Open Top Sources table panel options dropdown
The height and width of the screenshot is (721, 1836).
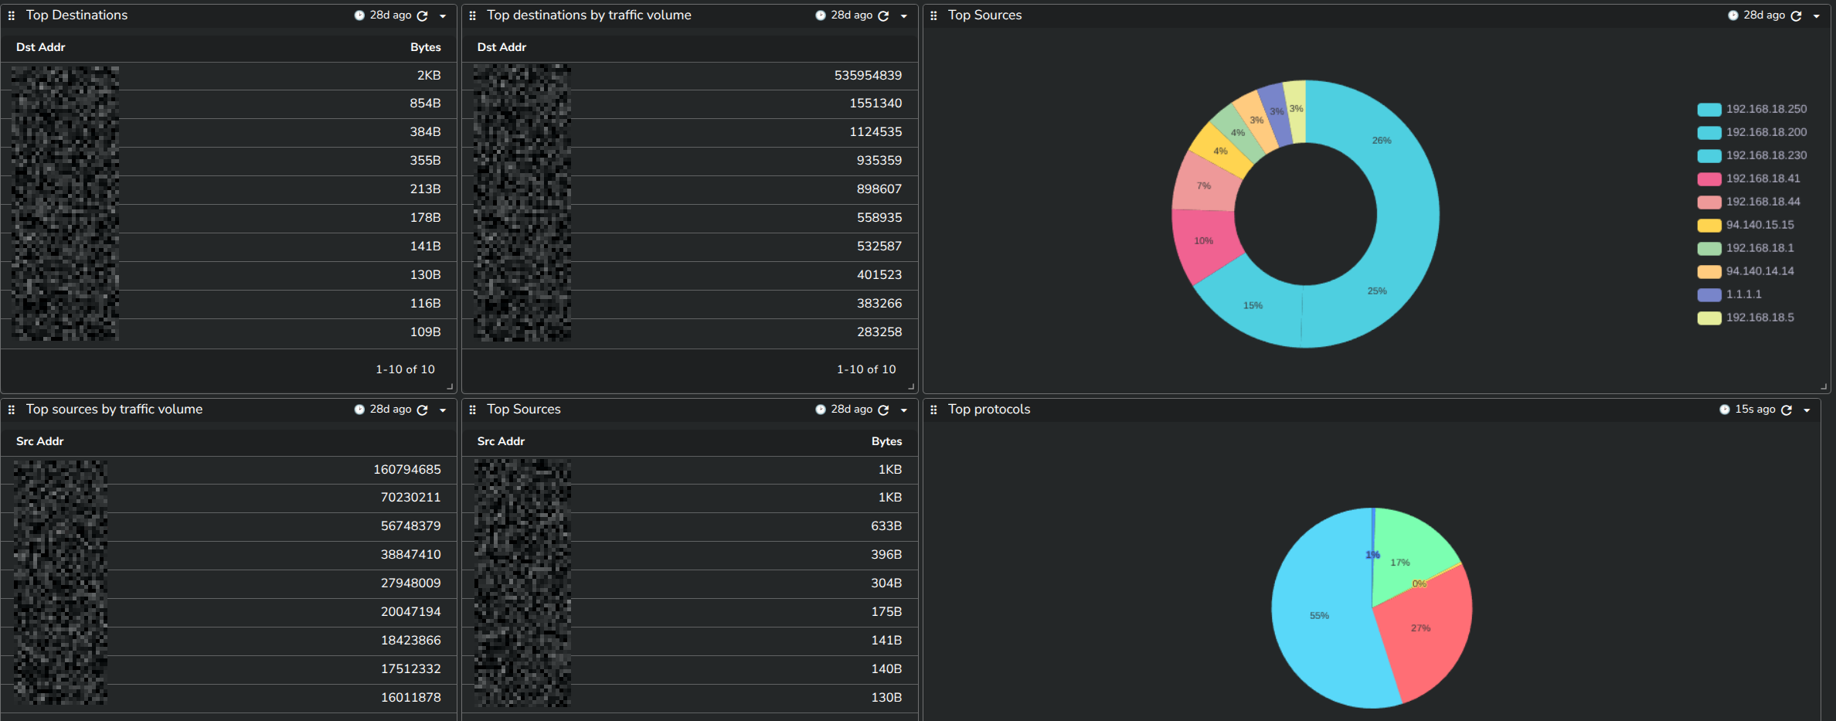(x=904, y=410)
